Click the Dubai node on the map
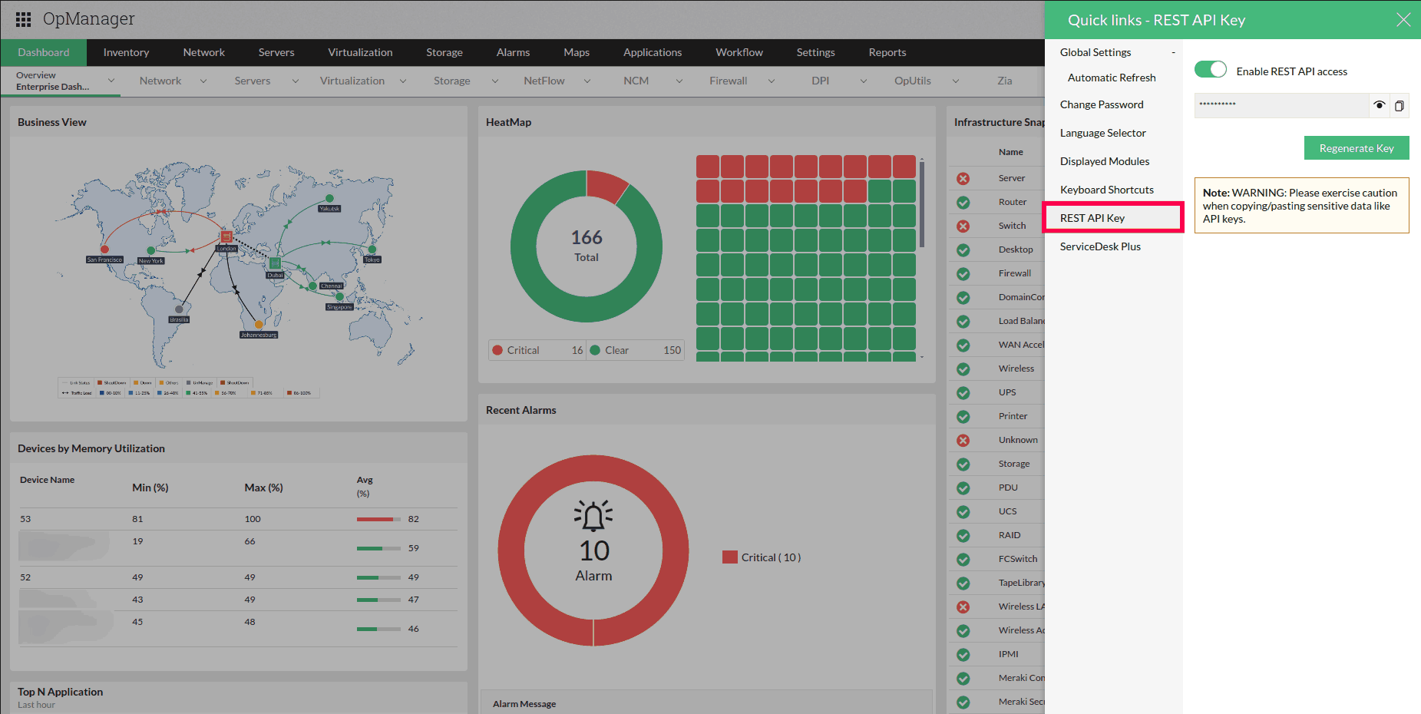 pyautogui.click(x=274, y=263)
